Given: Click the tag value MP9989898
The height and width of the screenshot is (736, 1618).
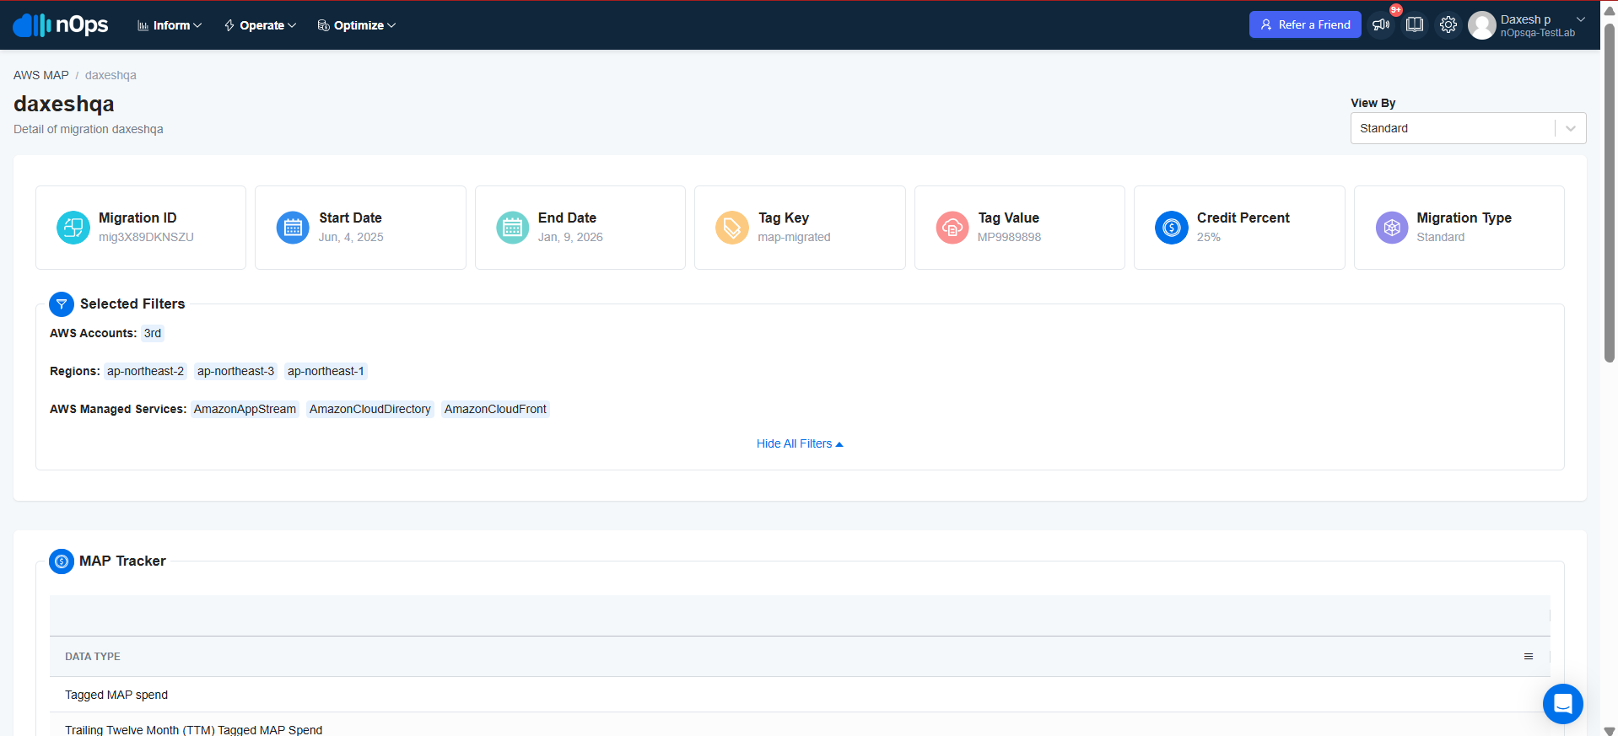Looking at the screenshot, I should pos(1009,237).
